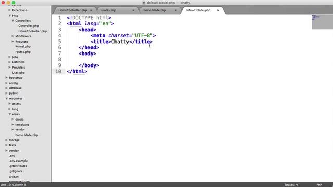Open the .env file in sidebar
The width and height of the screenshot is (333, 187).
click(12, 156)
